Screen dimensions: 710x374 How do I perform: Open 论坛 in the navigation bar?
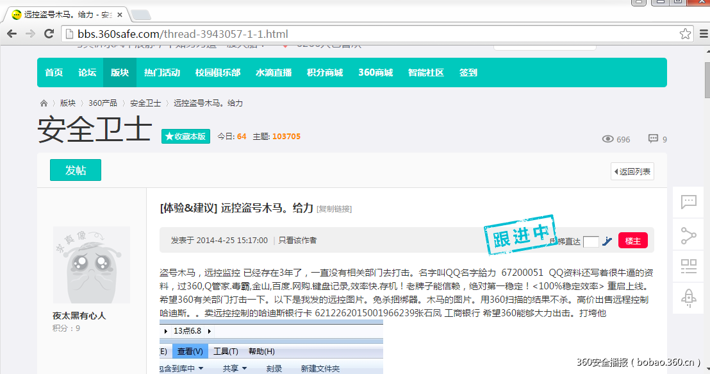[87, 72]
